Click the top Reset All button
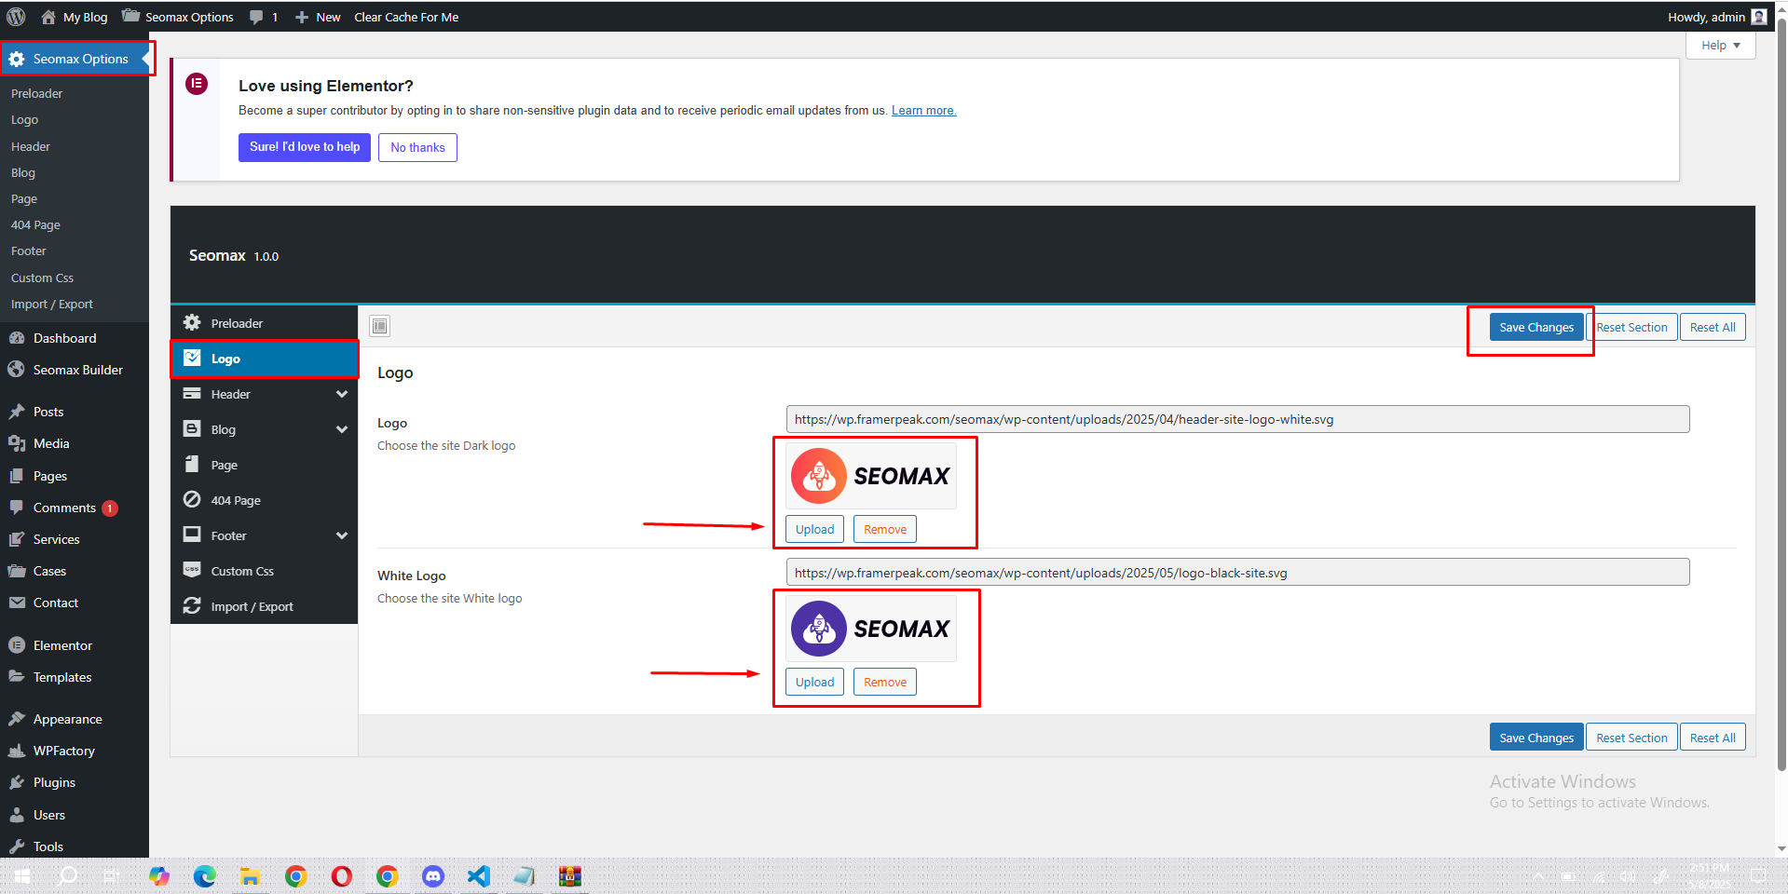The height and width of the screenshot is (894, 1788). pos(1713,327)
